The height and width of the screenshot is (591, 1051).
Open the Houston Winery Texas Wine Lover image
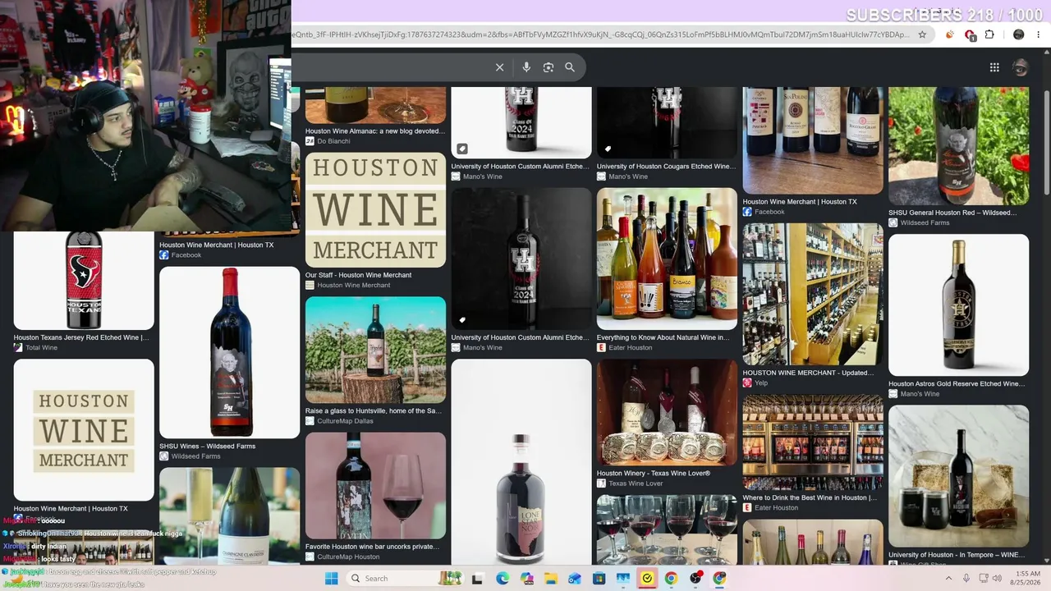pos(667,412)
